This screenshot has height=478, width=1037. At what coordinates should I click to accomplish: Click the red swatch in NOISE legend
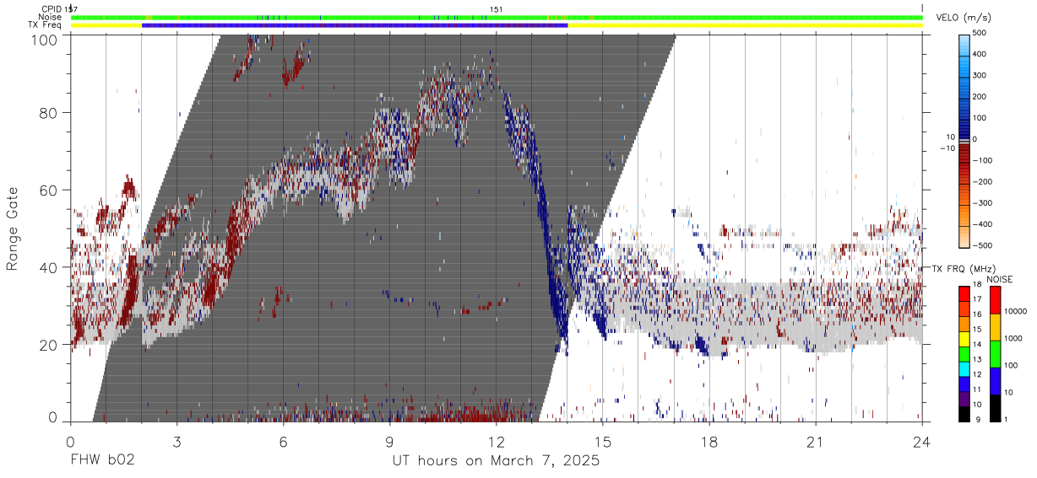[996, 300]
